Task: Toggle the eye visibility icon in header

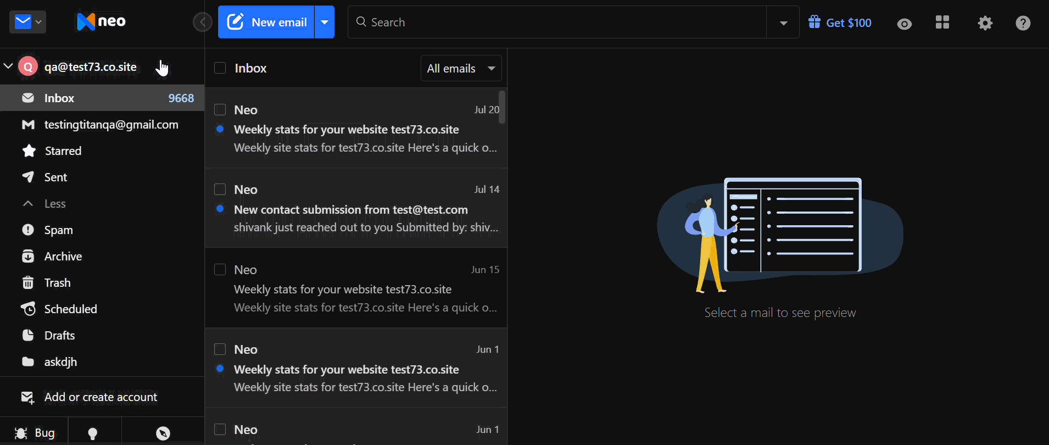Action: (904, 24)
